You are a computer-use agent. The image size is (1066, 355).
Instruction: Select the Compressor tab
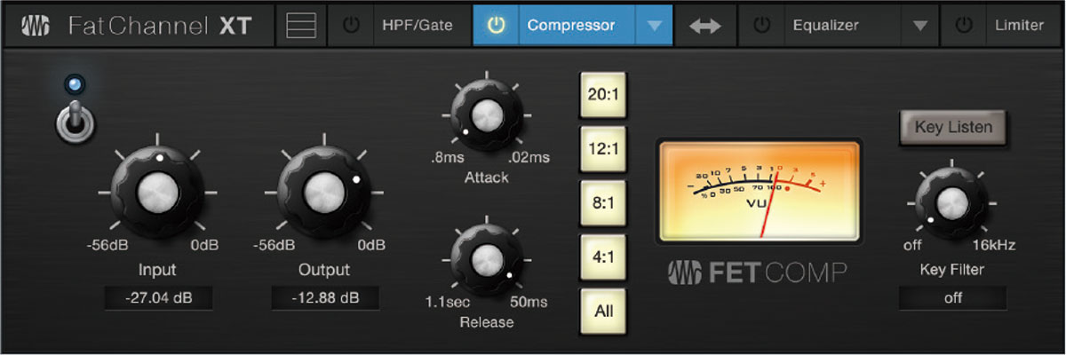(x=571, y=26)
